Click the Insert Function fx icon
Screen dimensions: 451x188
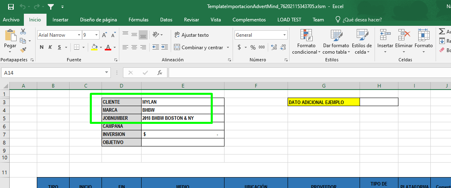click(160, 73)
